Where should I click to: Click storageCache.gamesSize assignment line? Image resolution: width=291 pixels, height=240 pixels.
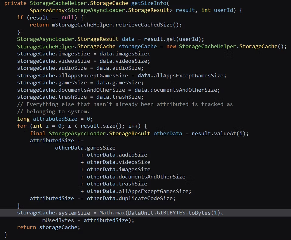tap(80, 83)
